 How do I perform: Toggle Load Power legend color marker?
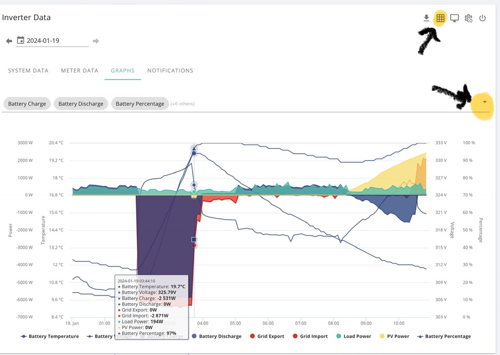(338, 336)
